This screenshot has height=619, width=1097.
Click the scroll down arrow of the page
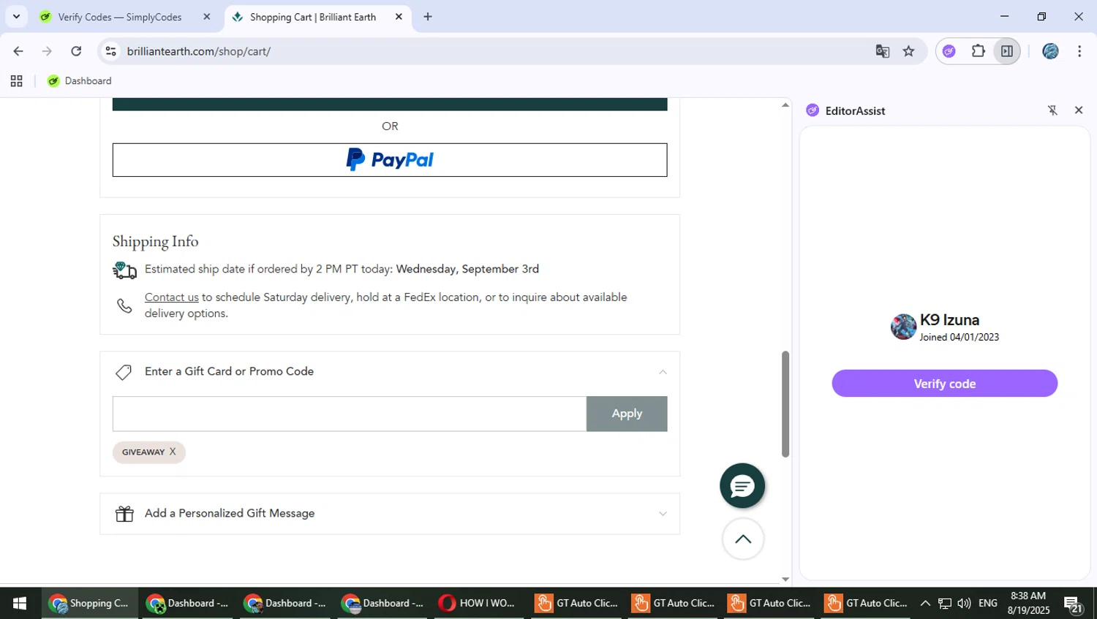[x=785, y=579]
